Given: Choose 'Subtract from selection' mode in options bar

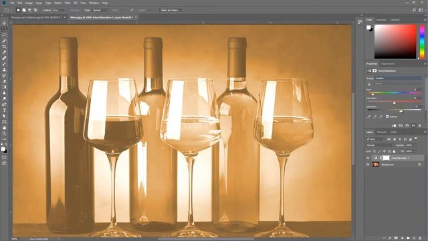Looking at the screenshot, I should [29, 10].
